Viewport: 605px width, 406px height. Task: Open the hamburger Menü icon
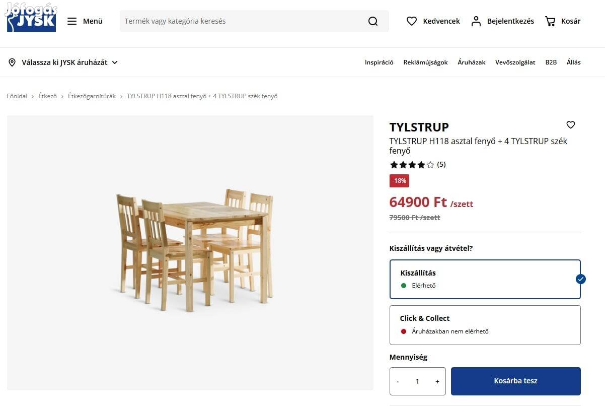[x=72, y=21]
